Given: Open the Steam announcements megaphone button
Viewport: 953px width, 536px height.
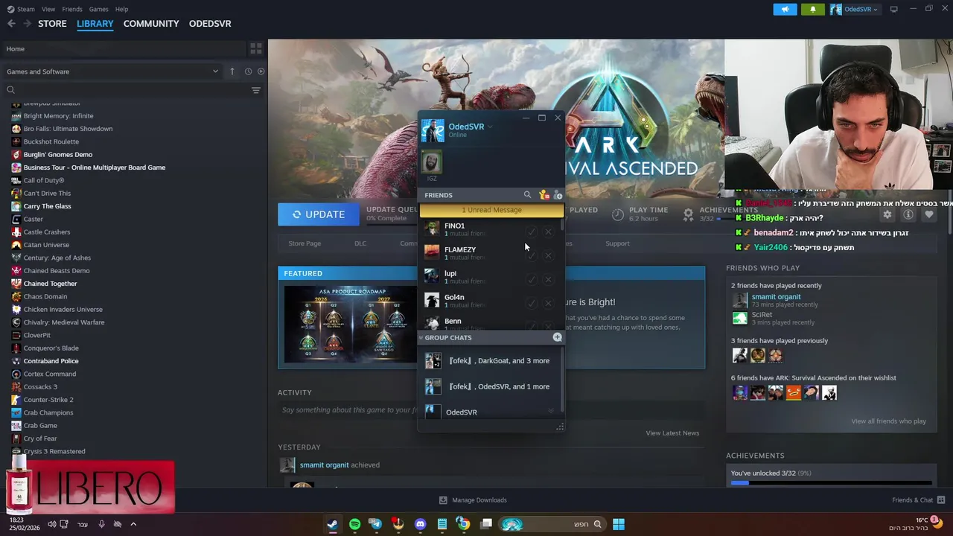Looking at the screenshot, I should (x=785, y=9).
